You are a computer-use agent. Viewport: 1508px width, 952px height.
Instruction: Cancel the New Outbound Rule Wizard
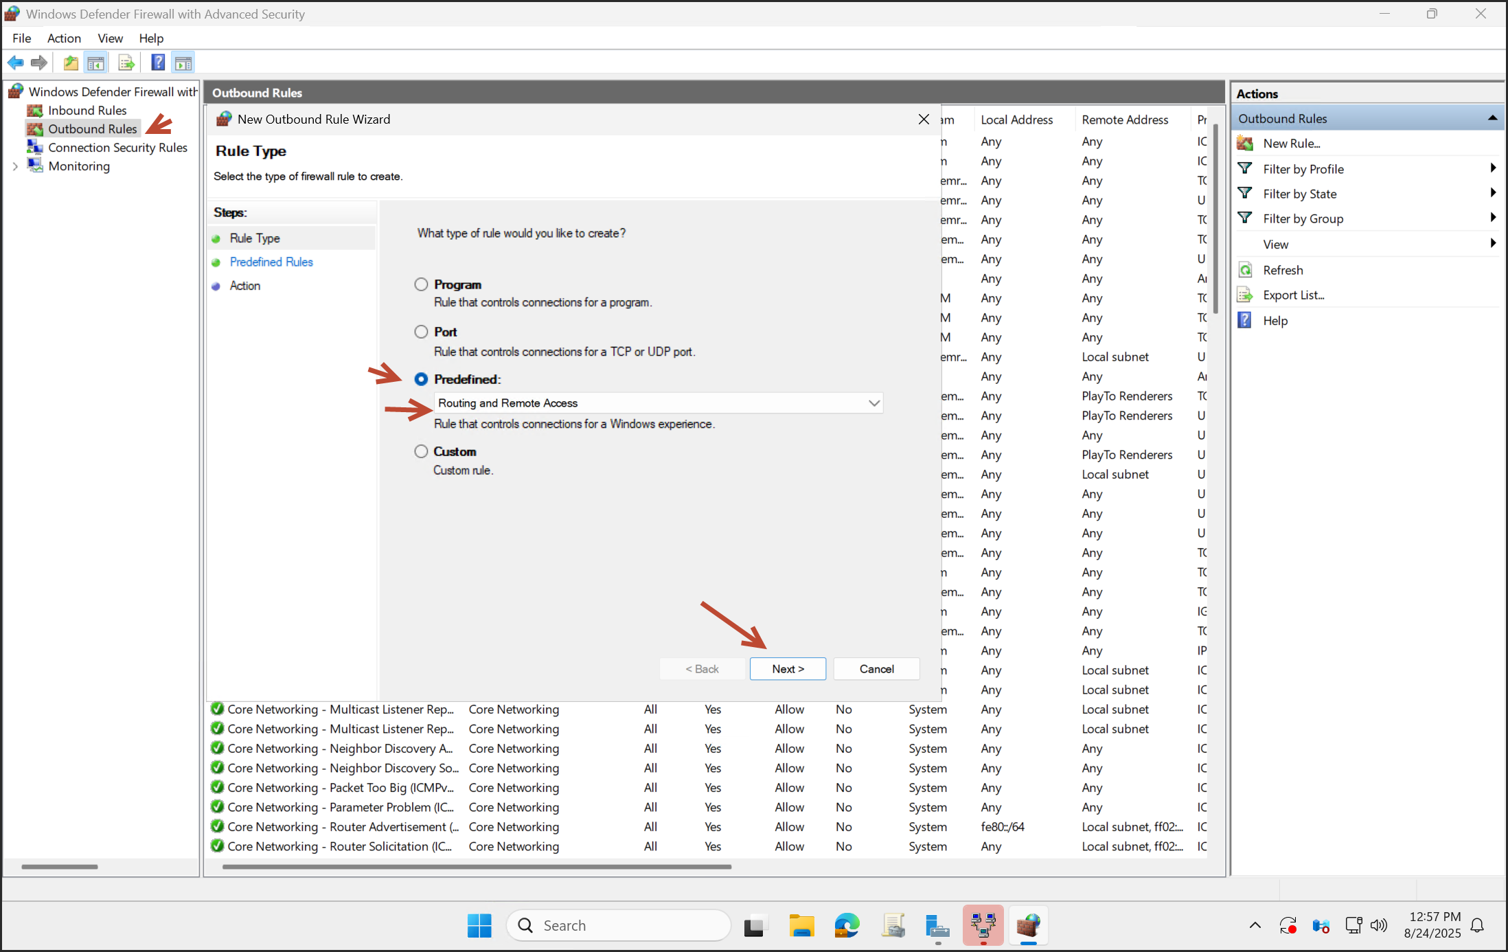coord(876,669)
